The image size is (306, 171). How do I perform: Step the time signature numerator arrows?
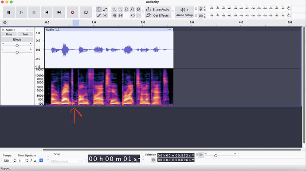(27, 160)
